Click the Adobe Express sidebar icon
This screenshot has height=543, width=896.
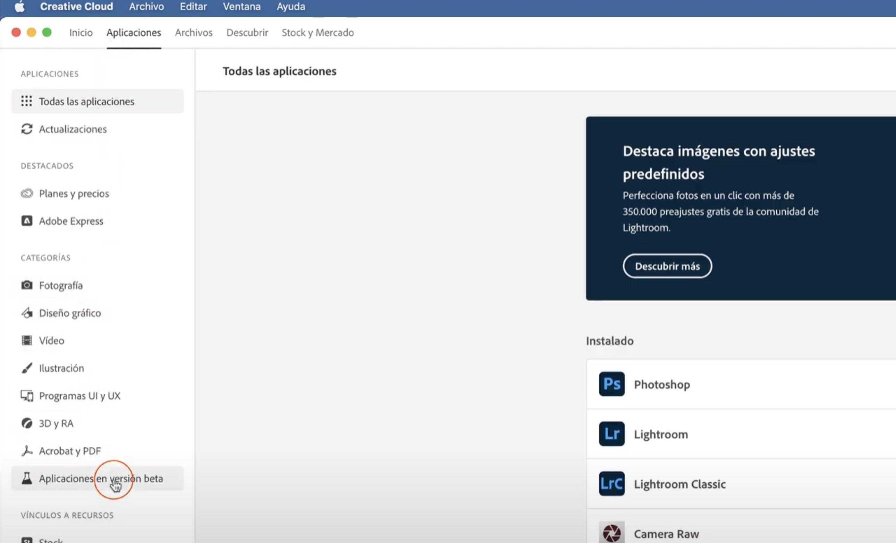pyautogui.click(x=26, y=221)
